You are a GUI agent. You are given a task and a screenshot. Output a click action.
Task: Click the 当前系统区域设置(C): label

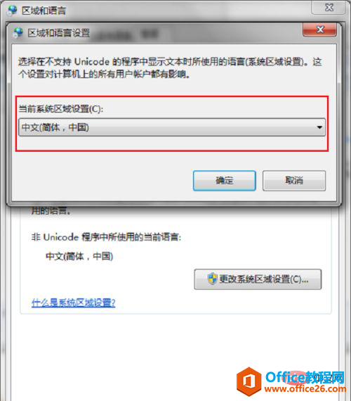click(x=61, y=108)
